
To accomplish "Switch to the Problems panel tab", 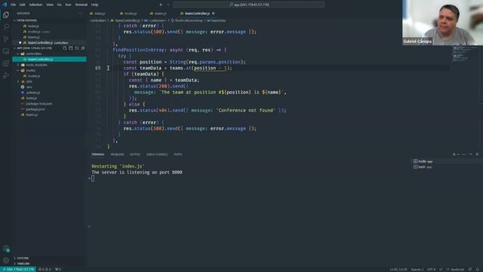I will [117, 154].
